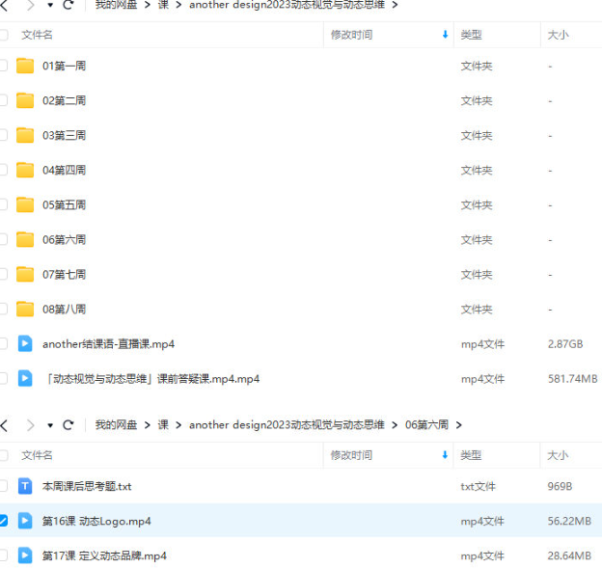
Task: Click sort arrow in upper 修改时间 column
Action: point(445,35)
